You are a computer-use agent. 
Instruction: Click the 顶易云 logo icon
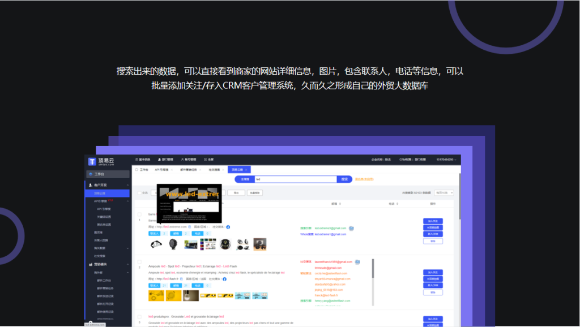(x=92, y=161)
